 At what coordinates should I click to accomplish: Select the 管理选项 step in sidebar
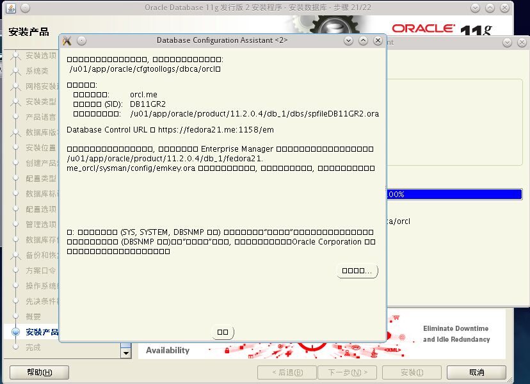[x=41, y=225]
